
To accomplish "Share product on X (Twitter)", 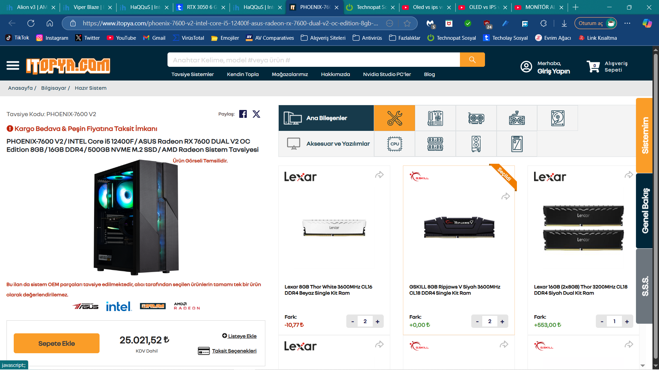I will coord(256,114).
